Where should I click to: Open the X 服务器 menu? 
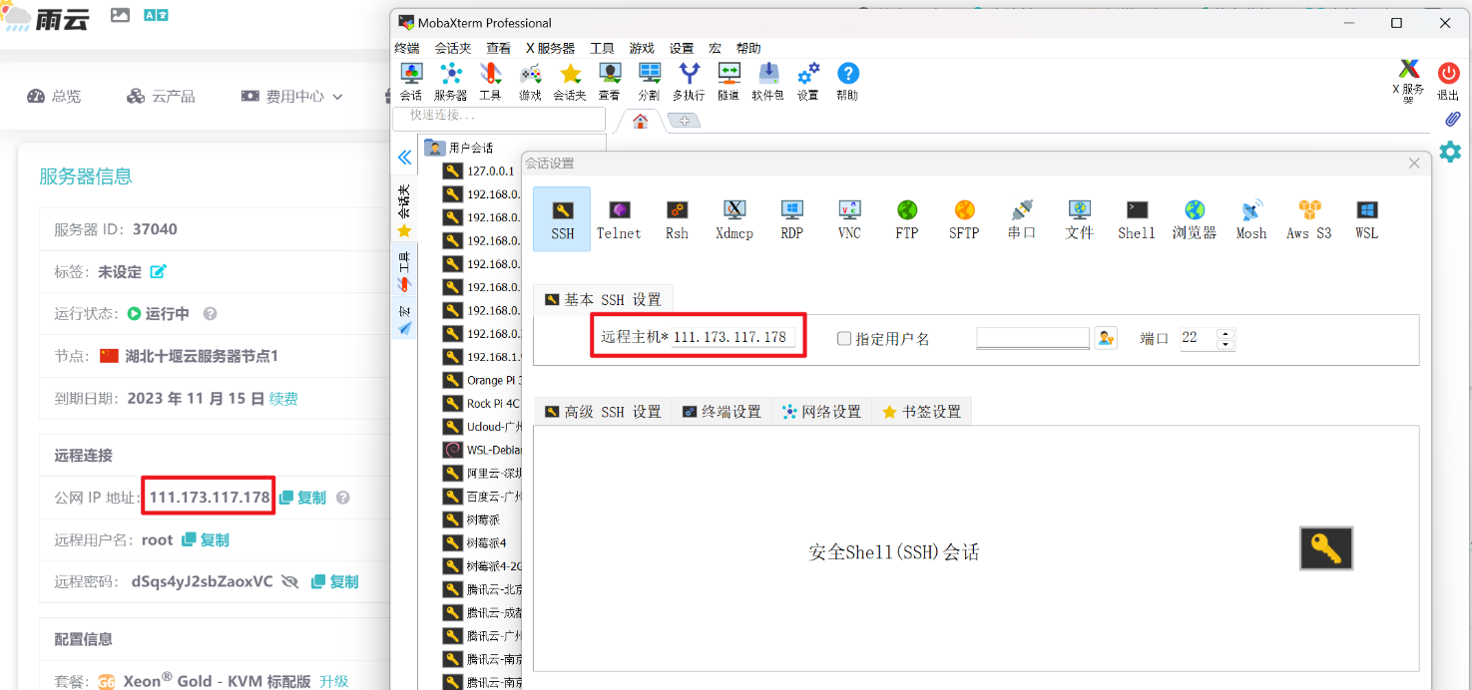(x=551, y=48)
